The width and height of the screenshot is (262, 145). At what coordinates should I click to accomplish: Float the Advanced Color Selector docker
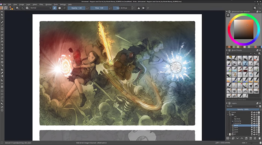258,12
